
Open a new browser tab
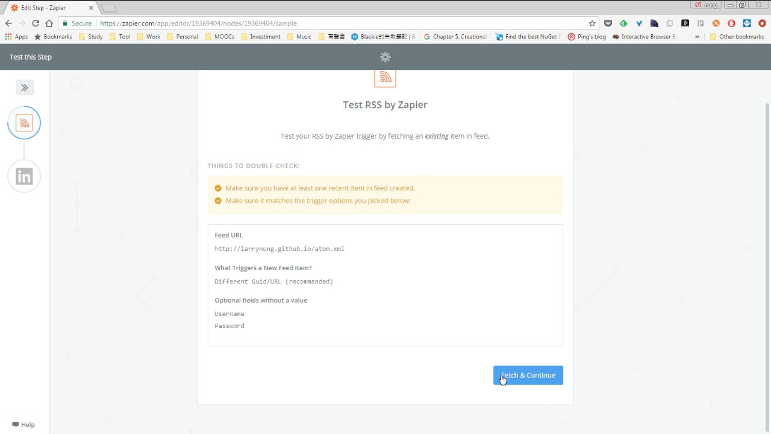[x=109, y=8]
